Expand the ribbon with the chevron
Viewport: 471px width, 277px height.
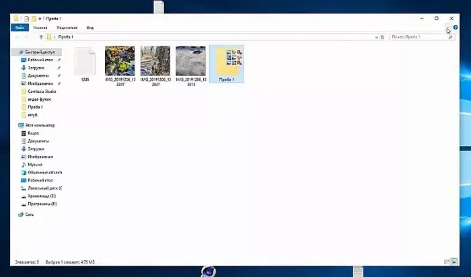click(x=448, y=28)
